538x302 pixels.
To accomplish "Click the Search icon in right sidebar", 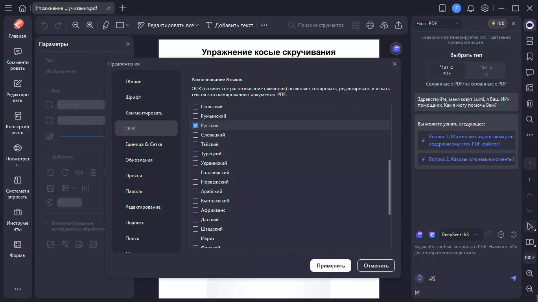I will pos(529,119).
